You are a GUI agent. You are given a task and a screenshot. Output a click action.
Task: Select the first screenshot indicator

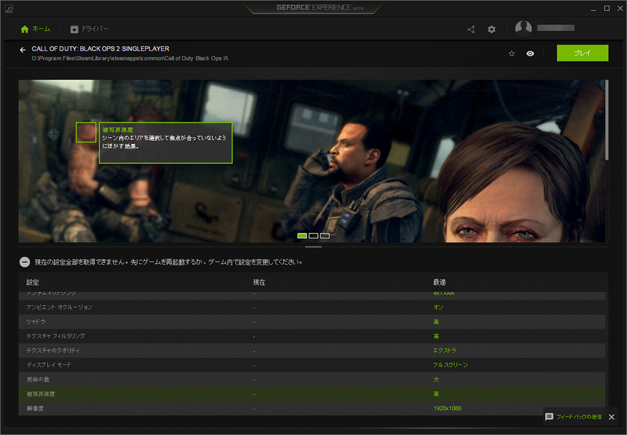point(302,235)
